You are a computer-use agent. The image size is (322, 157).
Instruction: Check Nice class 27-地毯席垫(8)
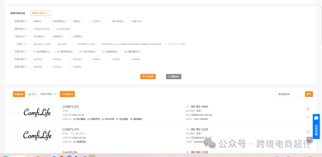click(x=100, y=51)
